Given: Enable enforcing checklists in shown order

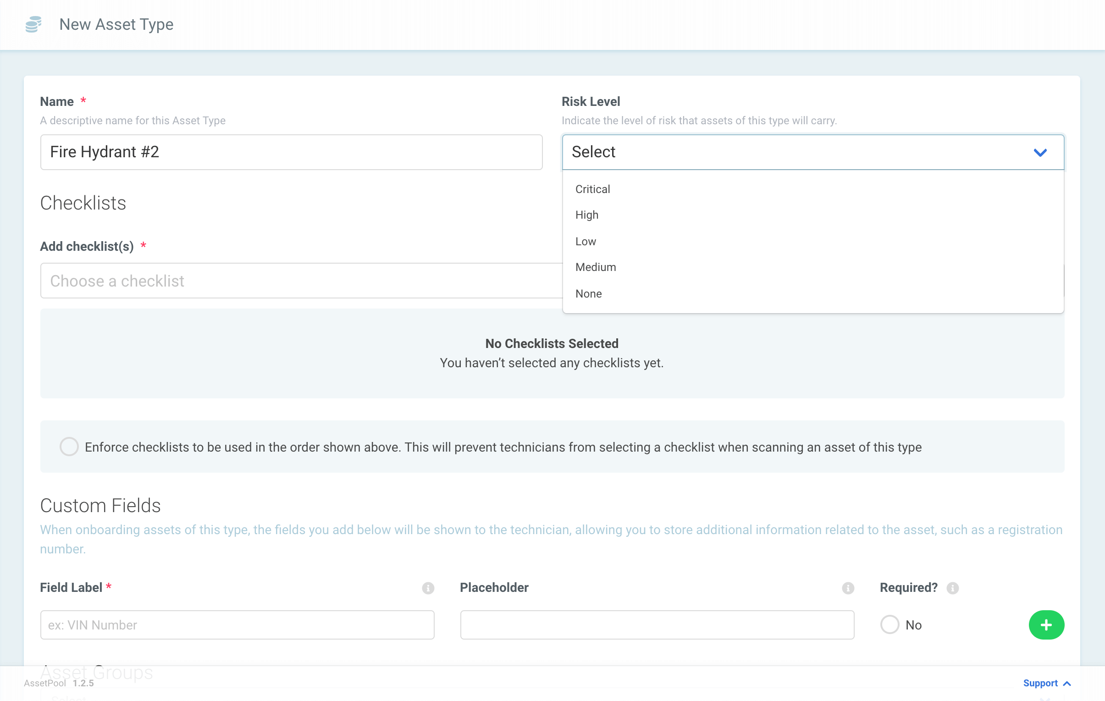Looking at the screenshot, I should 69,447.
